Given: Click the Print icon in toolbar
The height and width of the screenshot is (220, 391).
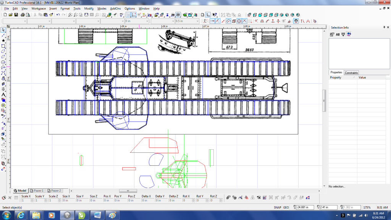Looking at the screenshot, I should [x=23, y=15].
